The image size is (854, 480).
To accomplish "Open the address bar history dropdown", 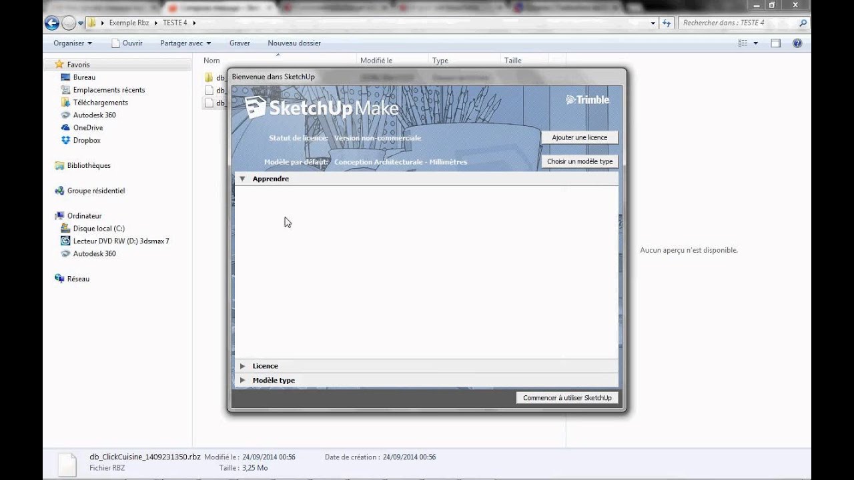I will pos(653,23).
